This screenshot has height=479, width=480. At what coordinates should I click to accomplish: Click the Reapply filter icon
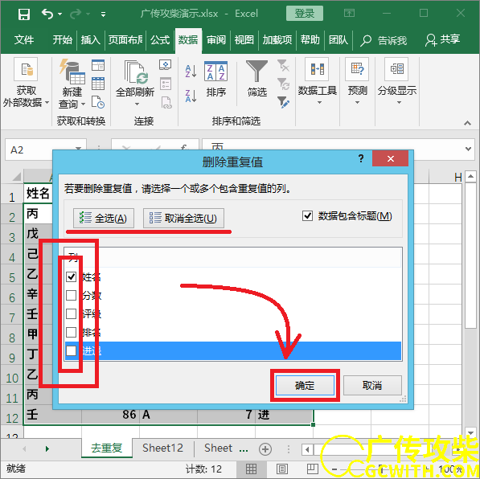[x=283, y=84]
